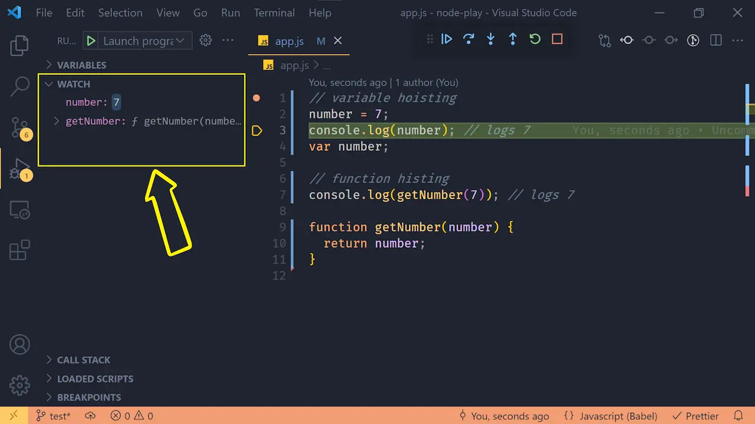Click the test* git branch in status bar
755x424 pixels.
tap(54, 416)
